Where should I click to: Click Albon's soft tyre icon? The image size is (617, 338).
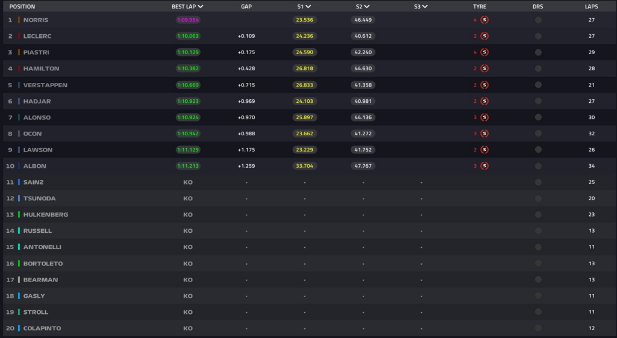click(484, 166)
